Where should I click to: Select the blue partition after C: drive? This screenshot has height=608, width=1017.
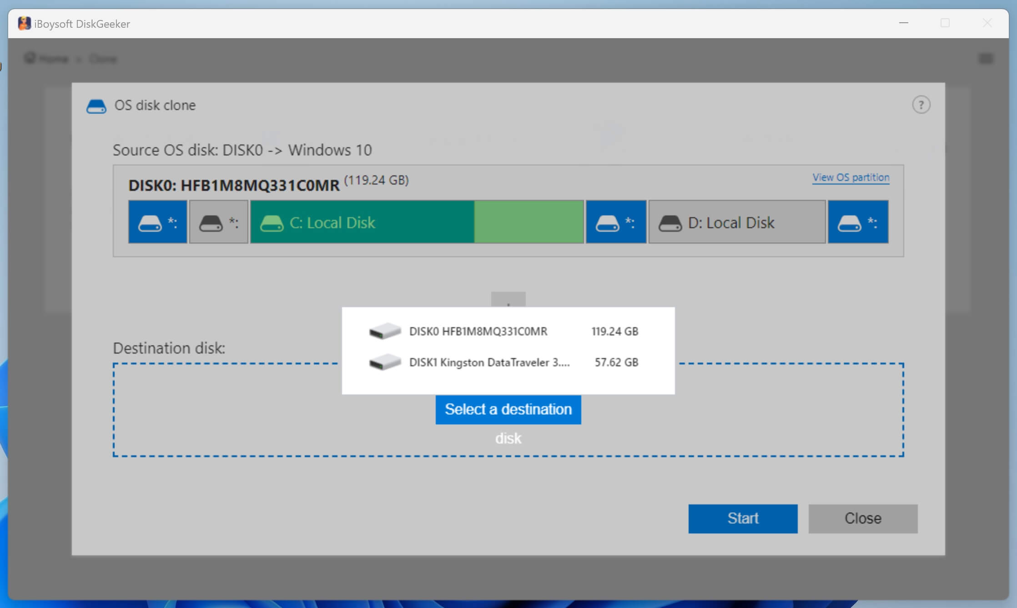coord(616,222)
